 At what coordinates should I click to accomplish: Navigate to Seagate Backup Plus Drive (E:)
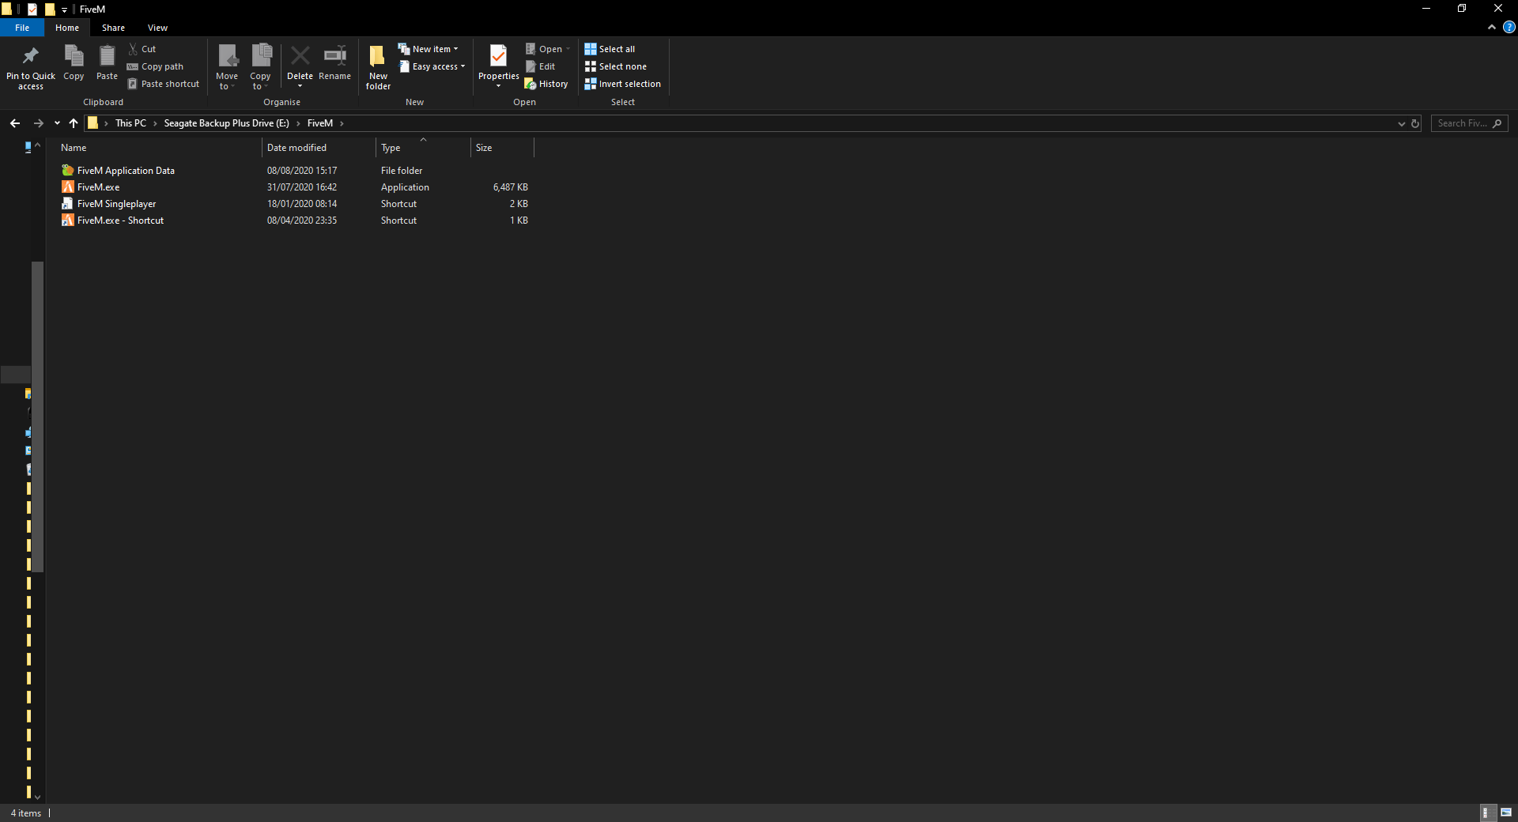(226, 123)
